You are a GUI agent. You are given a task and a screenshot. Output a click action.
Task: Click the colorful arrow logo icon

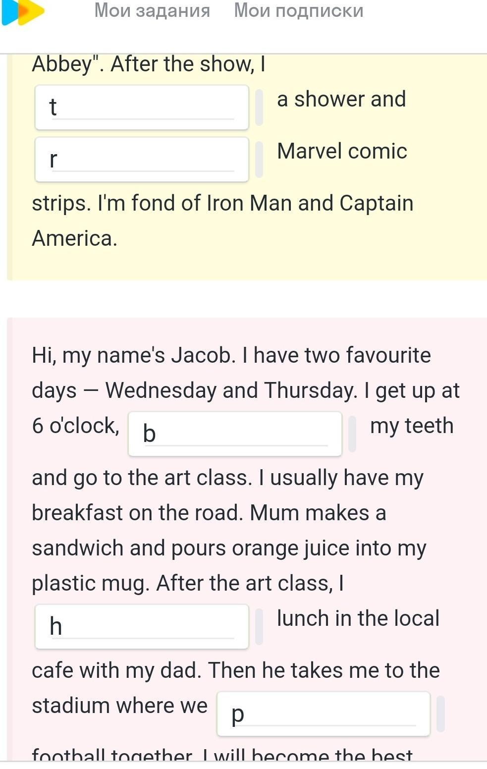click(22, 12)
